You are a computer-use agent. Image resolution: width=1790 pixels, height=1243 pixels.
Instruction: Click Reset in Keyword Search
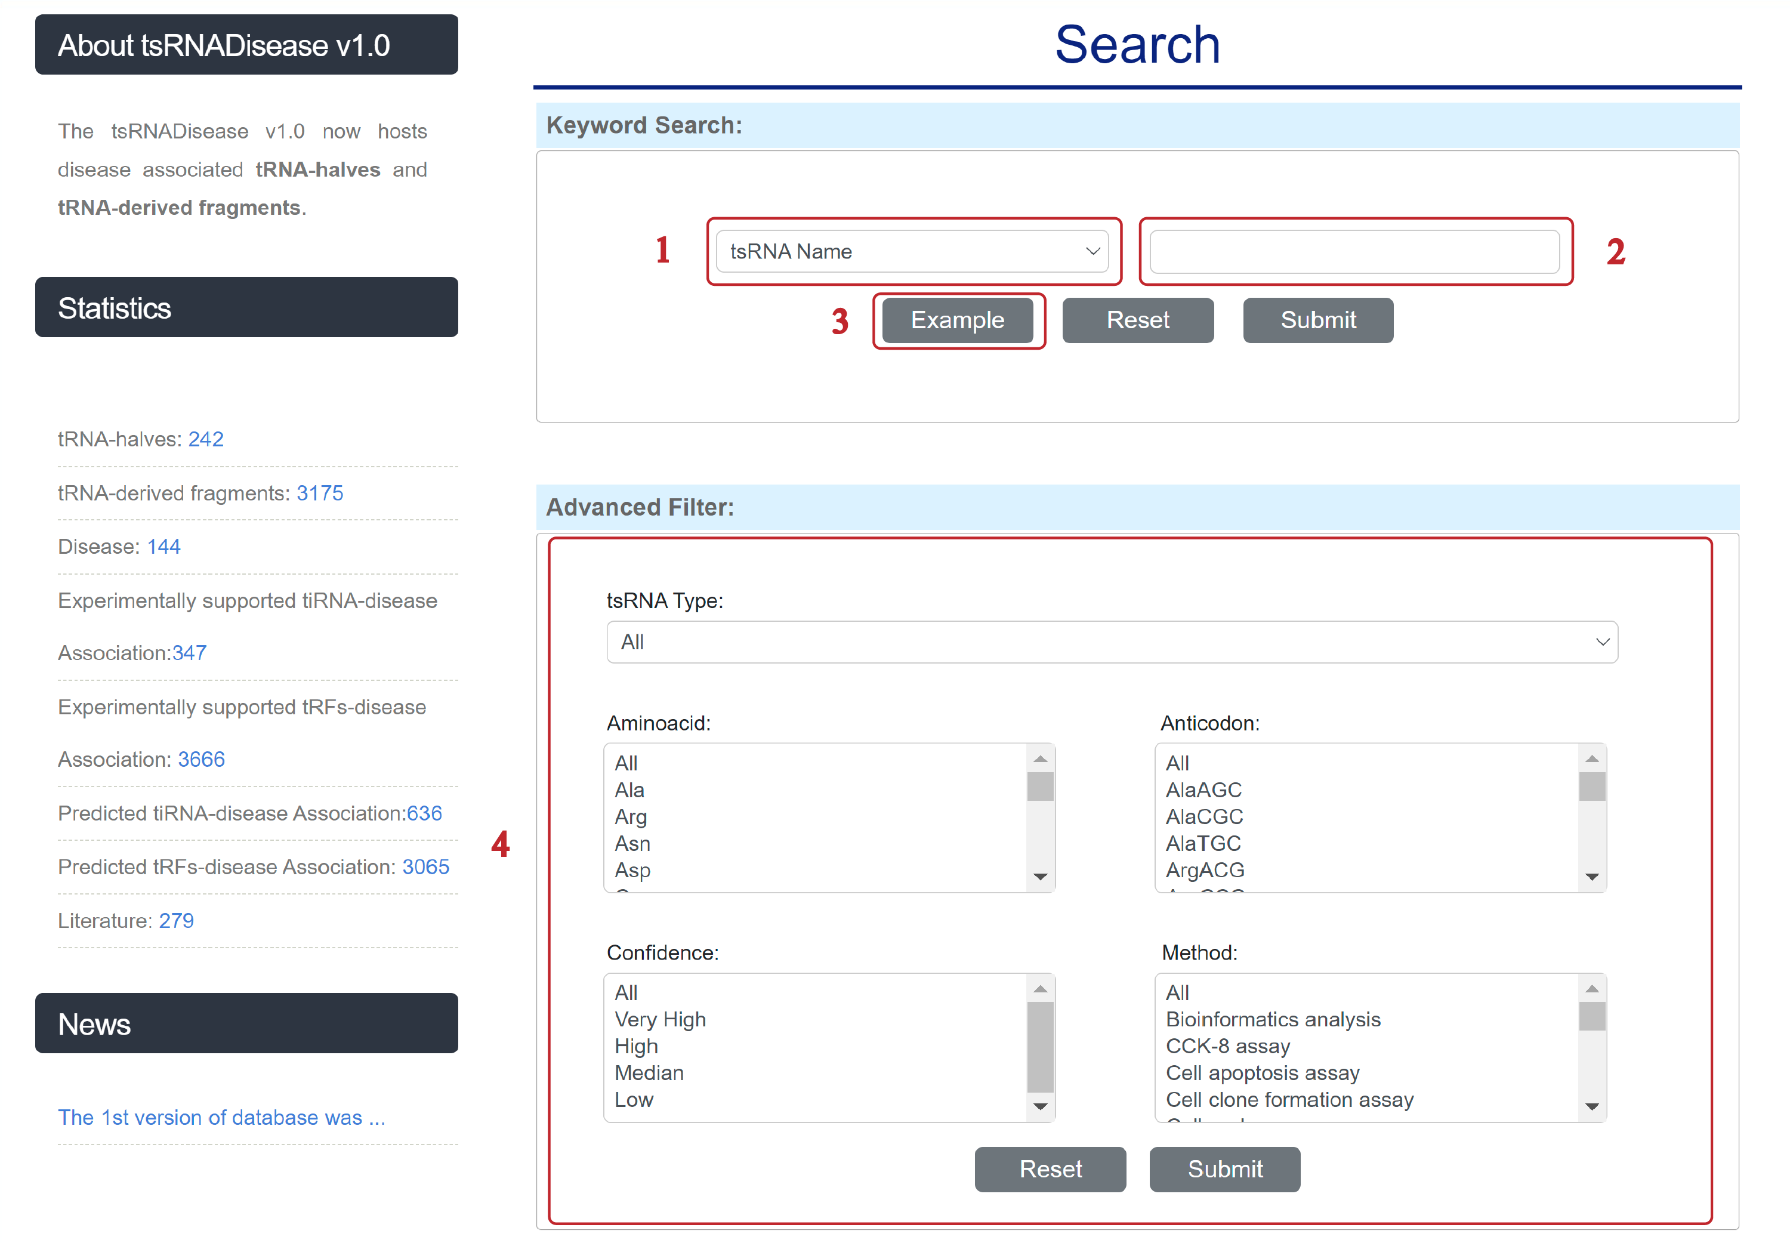[x=1137, y=320]
